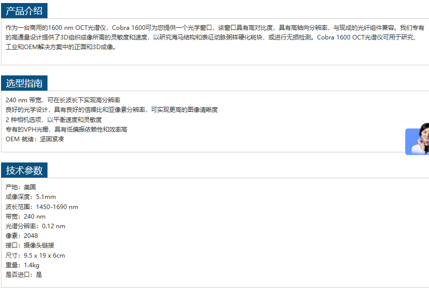This screenshot has width=429, height=288.
Task: Click the line beginning 专有的VPH光栅
Action: click(67, 130)
